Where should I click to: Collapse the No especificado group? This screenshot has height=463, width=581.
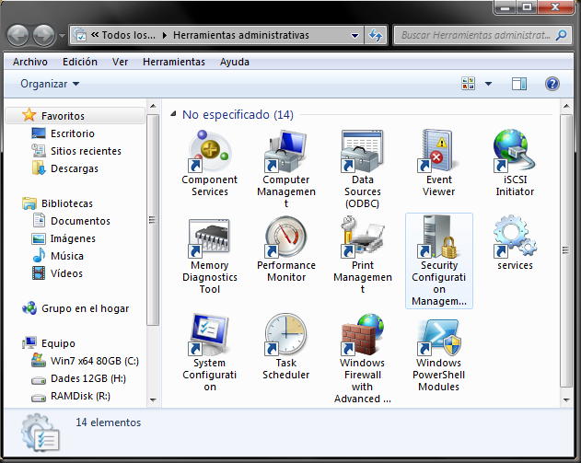pos(173,114)
